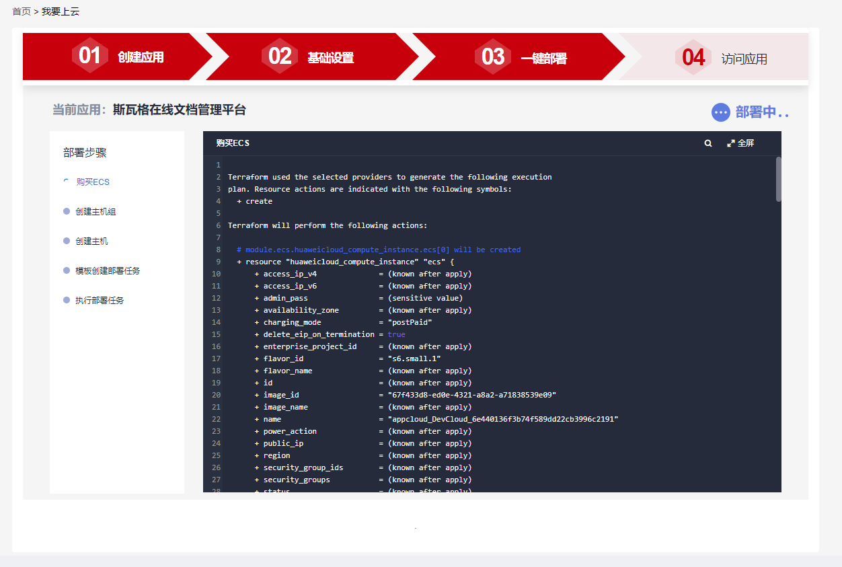Click the log panel vertical scrollbar thumb

click(x=779, y=179)
